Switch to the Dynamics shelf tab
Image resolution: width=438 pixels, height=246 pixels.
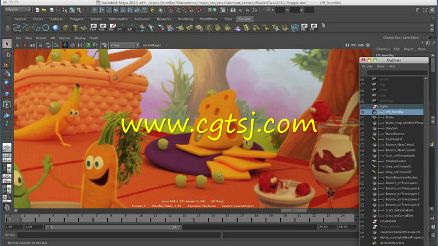[x=164, y=19]
